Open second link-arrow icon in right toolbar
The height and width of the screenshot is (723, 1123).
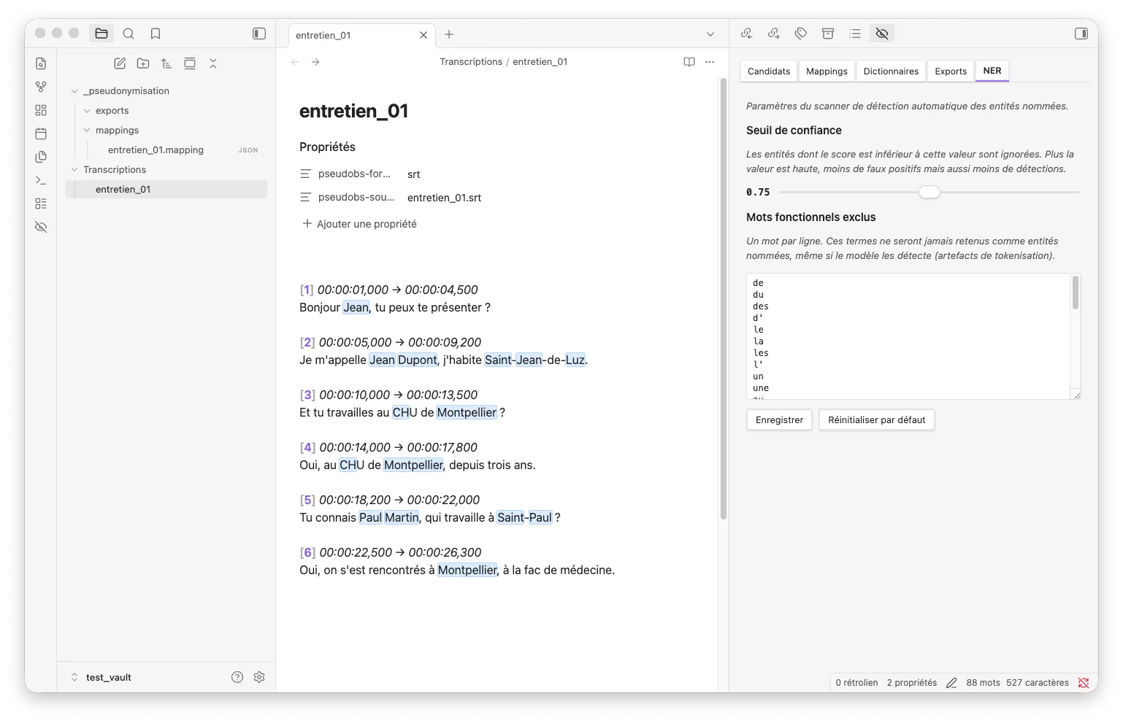774,34
